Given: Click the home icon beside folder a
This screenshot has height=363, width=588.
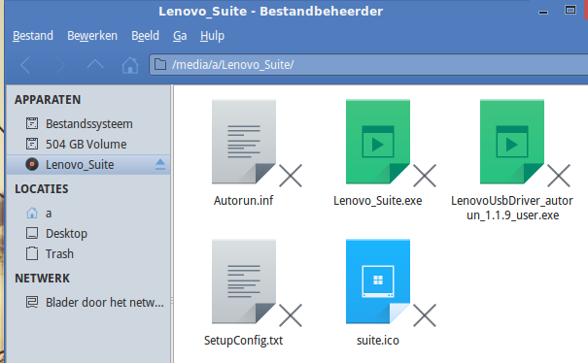Looking at the screenshot, I should 32,213.
